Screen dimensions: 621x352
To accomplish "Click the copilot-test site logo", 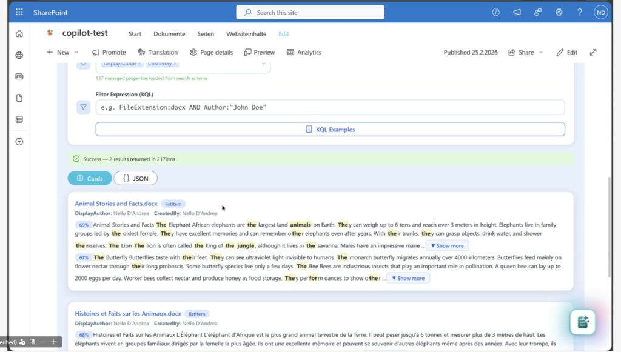I will 50,33.
